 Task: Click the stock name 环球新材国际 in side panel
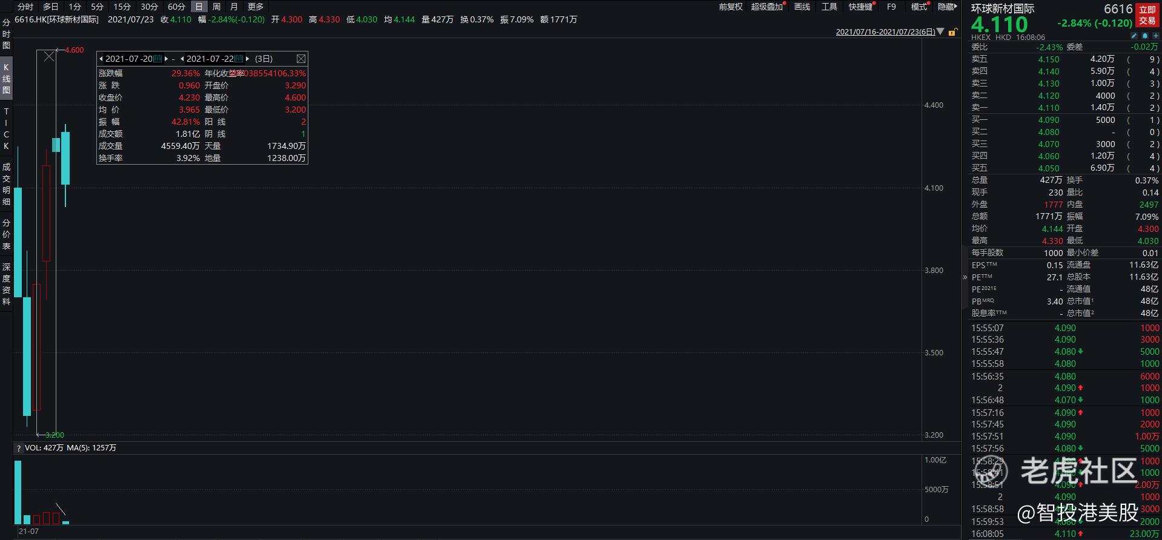point(1003,9)
